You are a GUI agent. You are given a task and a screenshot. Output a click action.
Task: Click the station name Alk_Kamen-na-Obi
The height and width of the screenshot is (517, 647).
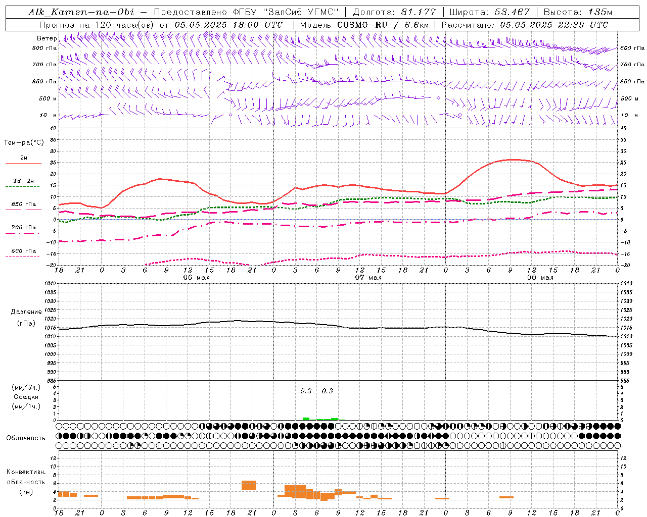tap(81, 12)
